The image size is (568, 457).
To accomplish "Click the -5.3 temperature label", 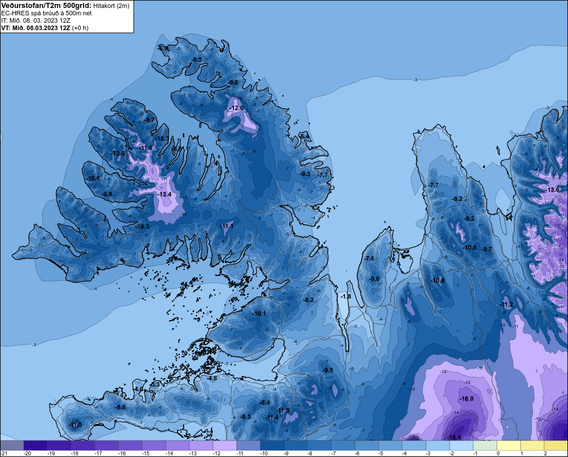I will (155, 384).
